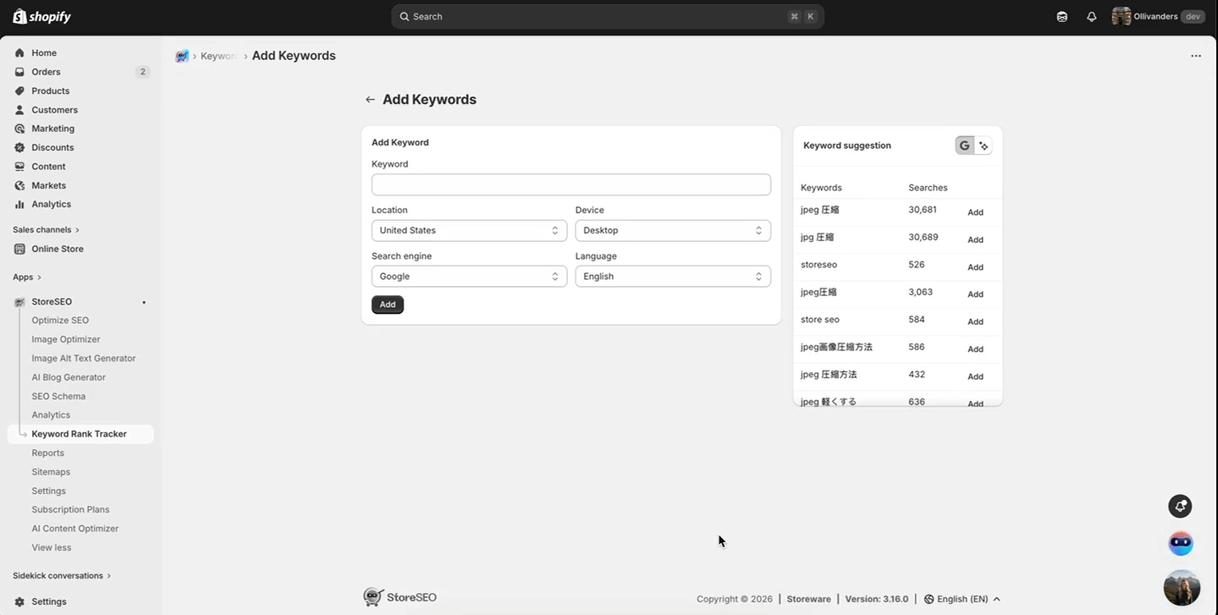The image size is (1218, 615).
Task: Open the Settings gear at sidebar bottom
Action: [x=19, y=601]
